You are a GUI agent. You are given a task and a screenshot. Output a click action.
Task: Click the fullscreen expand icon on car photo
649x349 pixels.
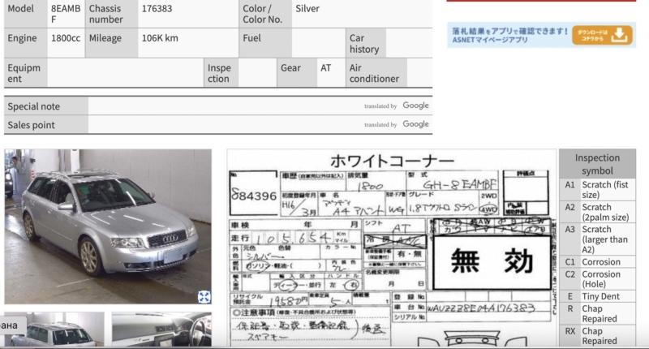tap(204, 297)
